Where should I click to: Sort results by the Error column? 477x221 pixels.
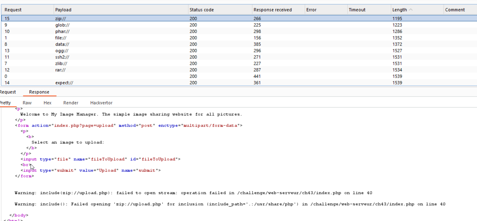(x=311, y=9)
